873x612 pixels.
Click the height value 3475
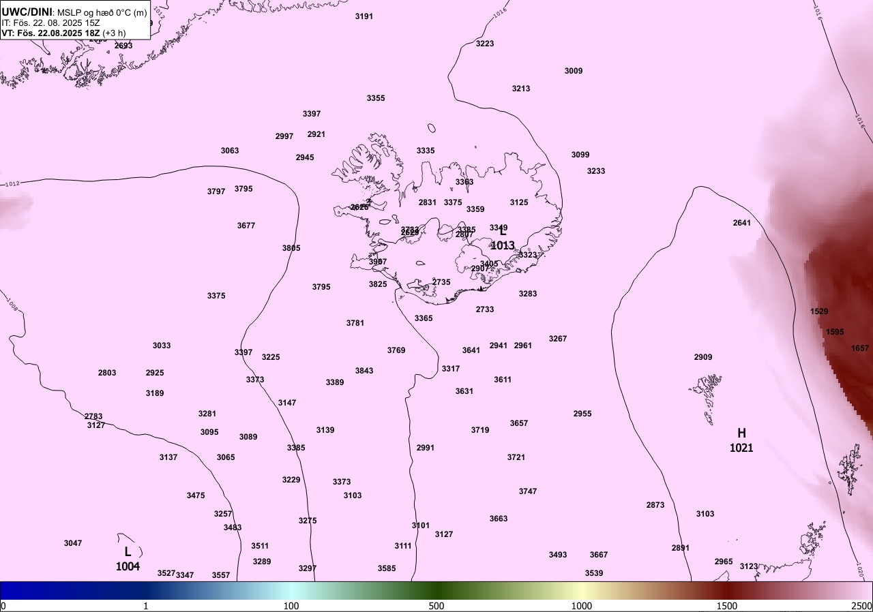pos(196,495)
